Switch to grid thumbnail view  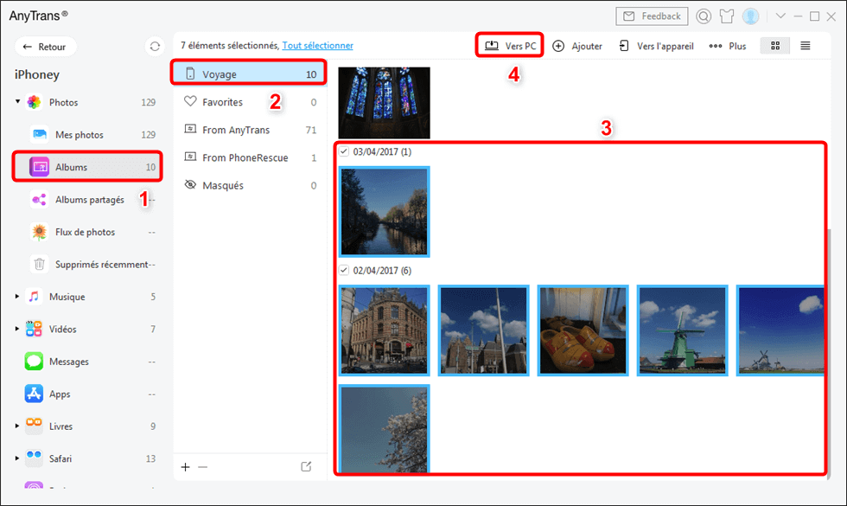[775, 46]
